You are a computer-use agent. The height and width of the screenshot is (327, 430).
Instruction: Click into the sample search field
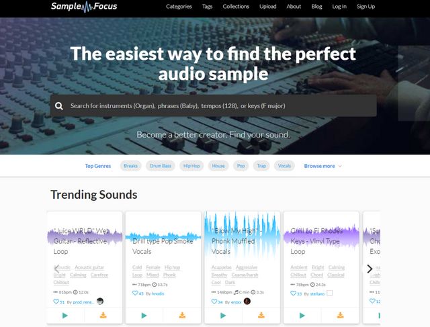pos(214,106)
